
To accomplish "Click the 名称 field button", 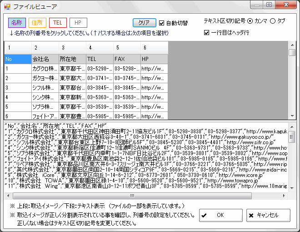I will click(17, 23).
